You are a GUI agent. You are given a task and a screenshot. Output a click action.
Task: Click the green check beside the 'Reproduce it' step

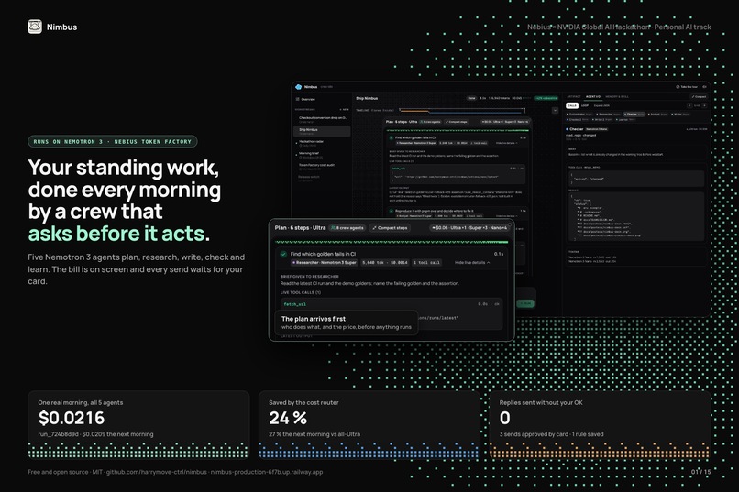(392, 211)
